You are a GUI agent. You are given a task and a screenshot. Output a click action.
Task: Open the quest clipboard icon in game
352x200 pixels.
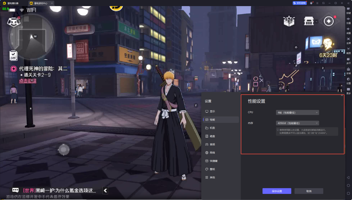(x=13, y=55)
